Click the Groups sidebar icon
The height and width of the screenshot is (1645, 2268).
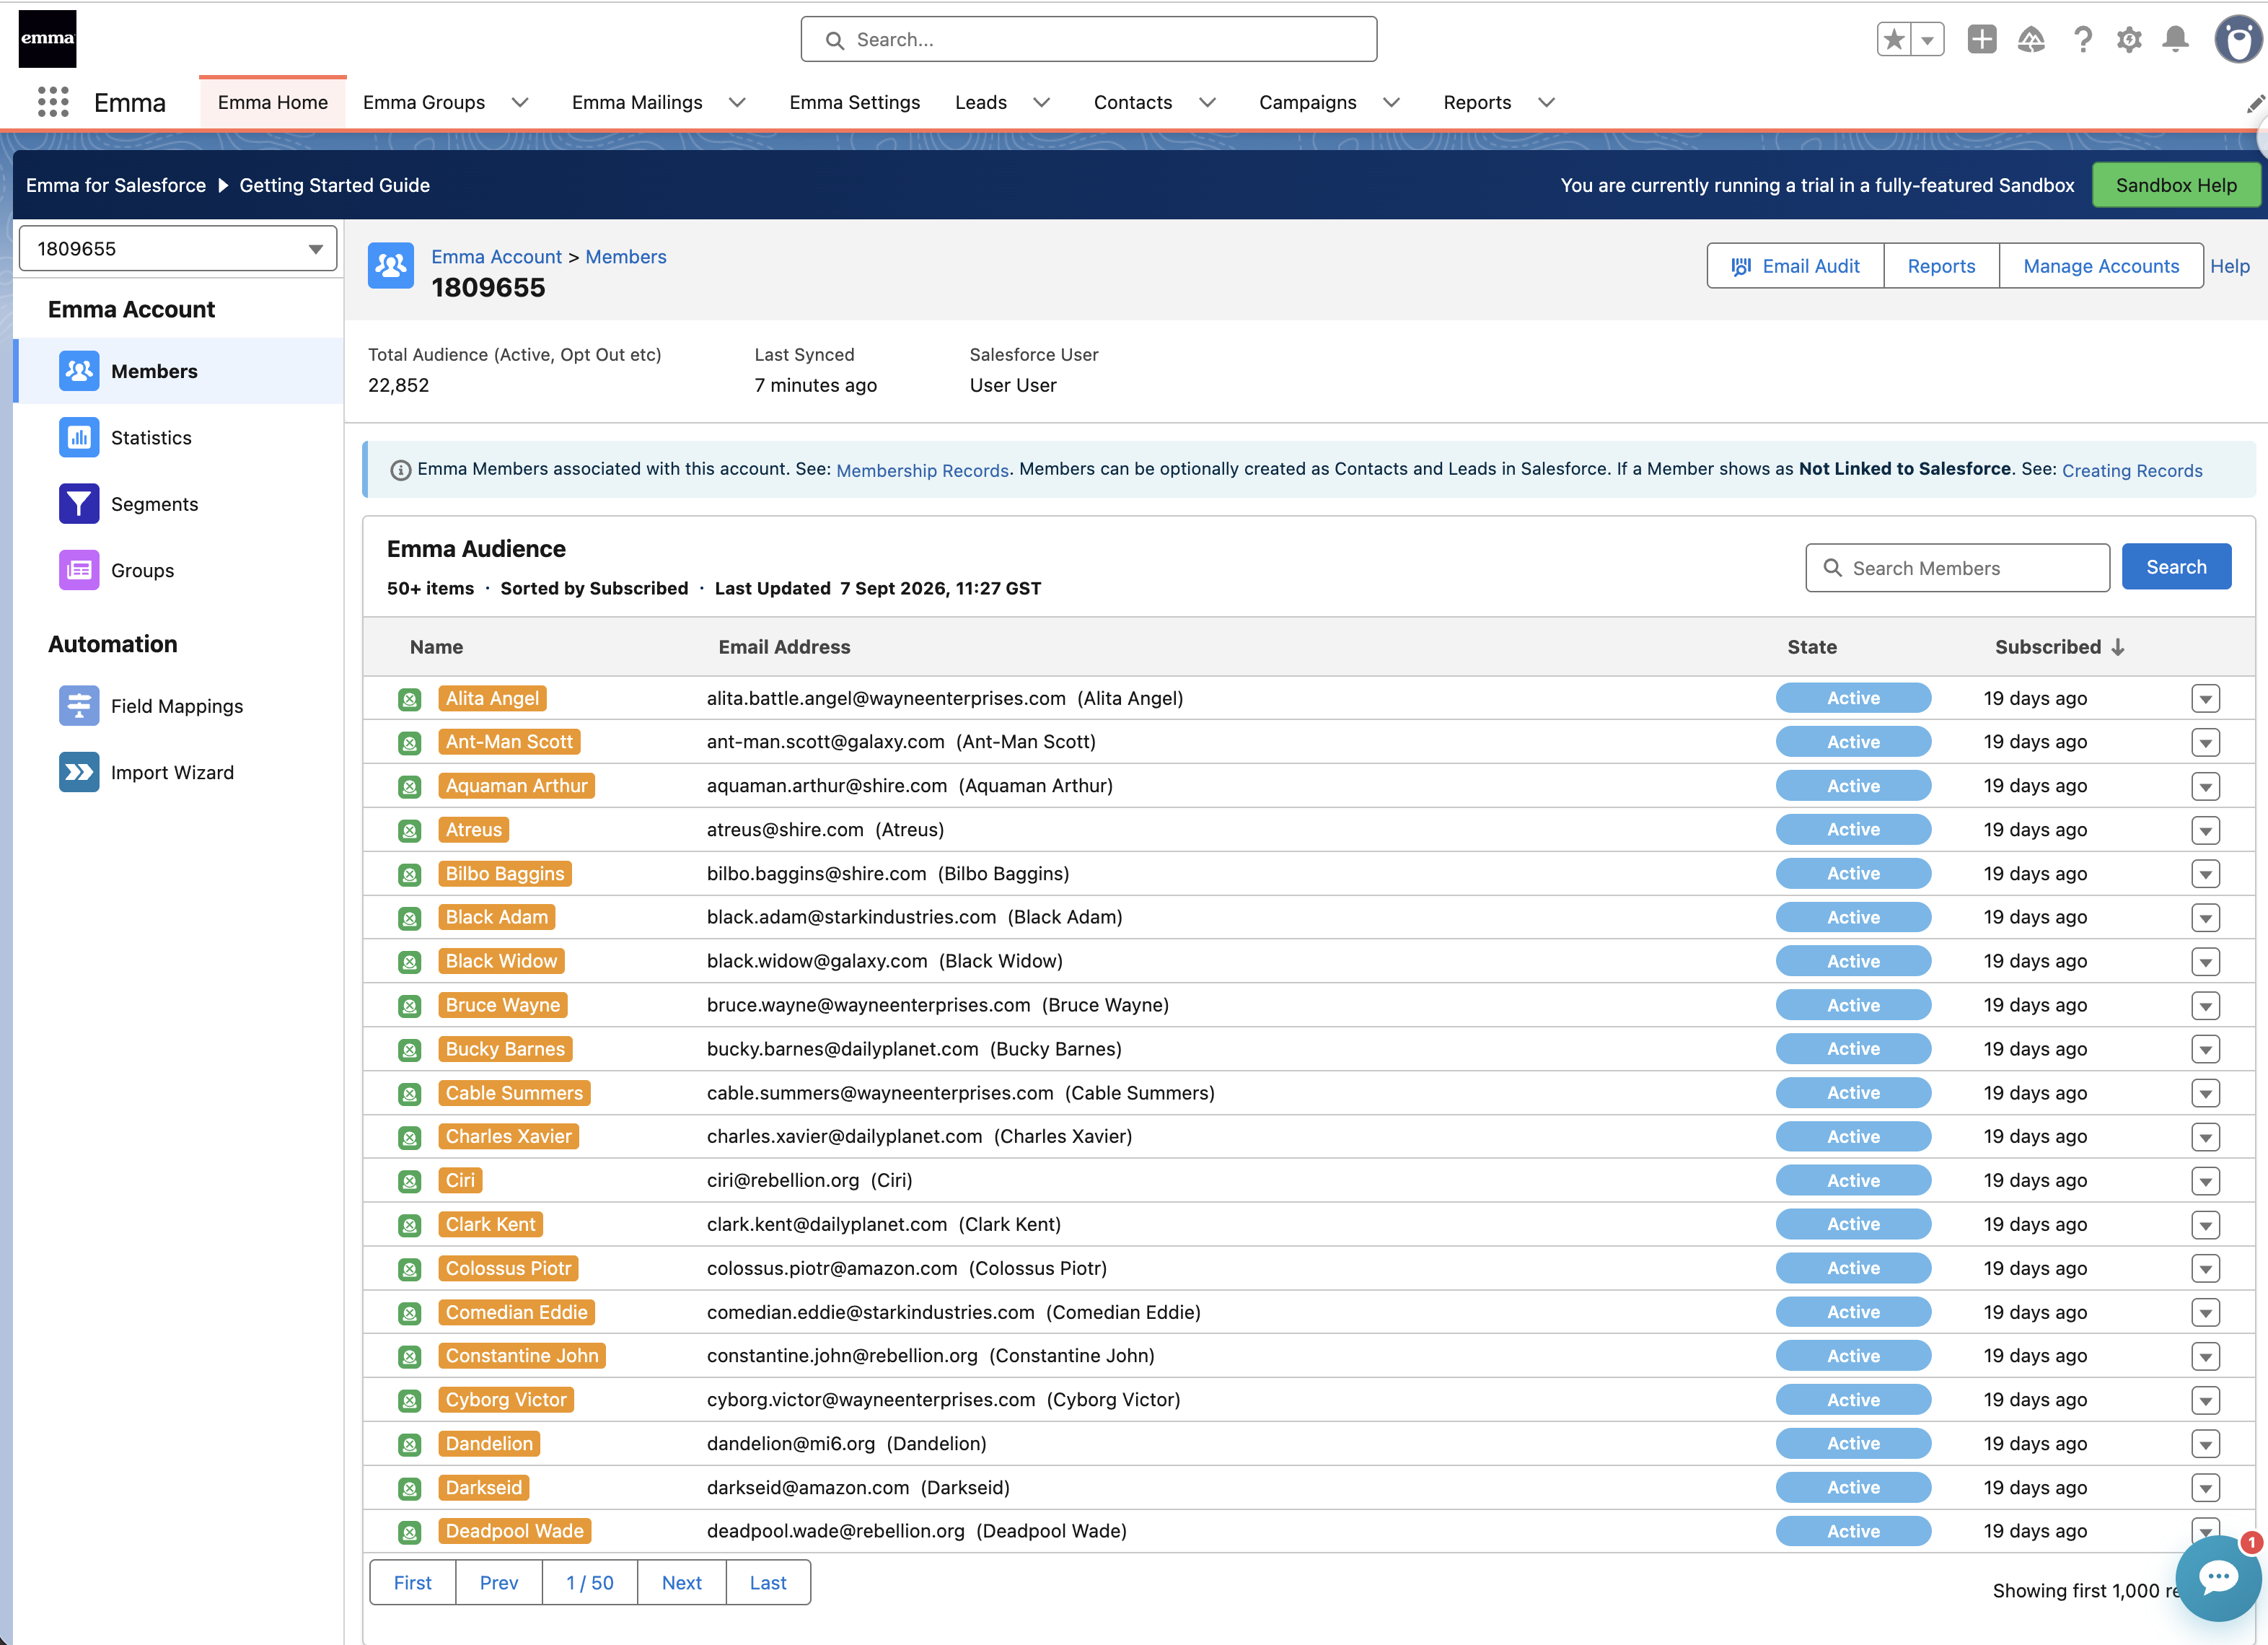coord(79,570)
